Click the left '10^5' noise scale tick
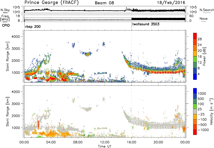 click(16, 7)
